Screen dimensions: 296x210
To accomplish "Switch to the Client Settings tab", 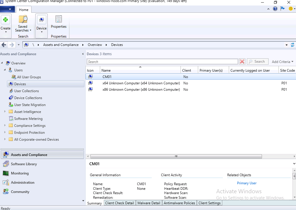I will coord(210,203).
